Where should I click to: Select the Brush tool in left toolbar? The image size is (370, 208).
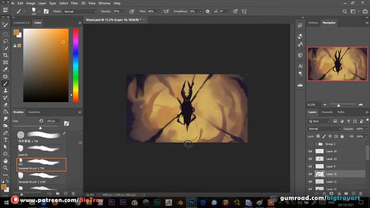click(x=5, y=83)
